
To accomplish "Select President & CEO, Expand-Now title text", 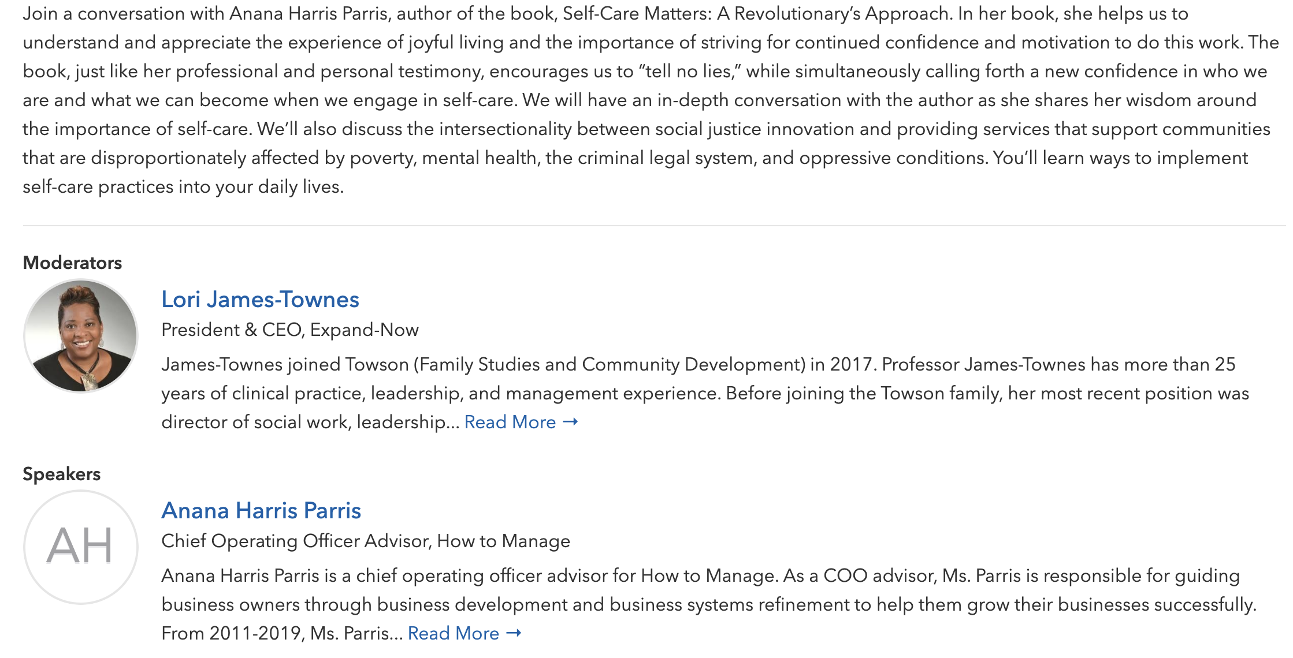I will click(290, 330).
